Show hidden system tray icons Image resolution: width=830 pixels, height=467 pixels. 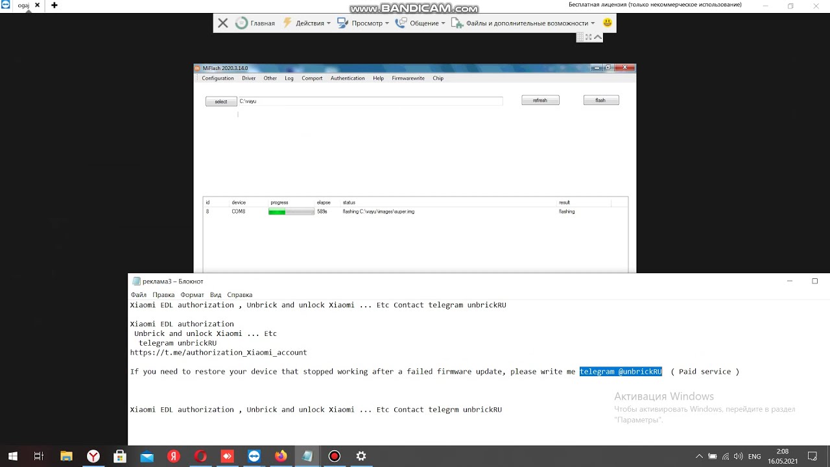pos(700,457)
